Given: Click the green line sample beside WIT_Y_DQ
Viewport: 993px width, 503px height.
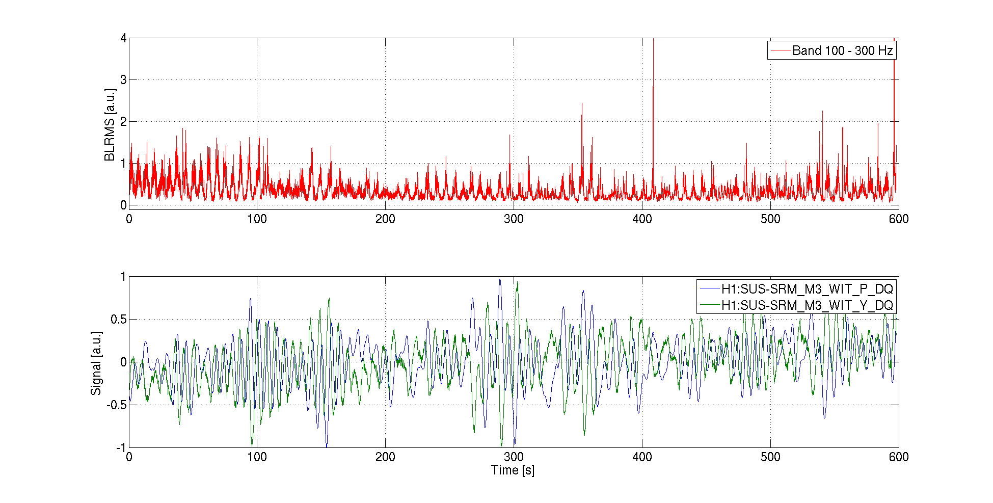Looking at the screenshot, I should click(x=709, y=305).
